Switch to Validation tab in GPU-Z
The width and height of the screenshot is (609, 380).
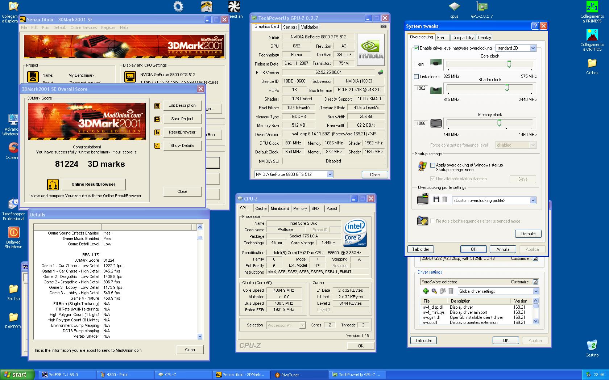coord(310,27)
